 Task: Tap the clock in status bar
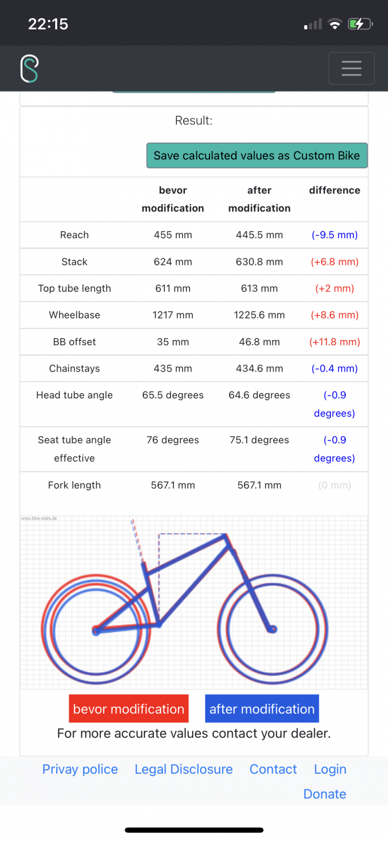point(48,24)
